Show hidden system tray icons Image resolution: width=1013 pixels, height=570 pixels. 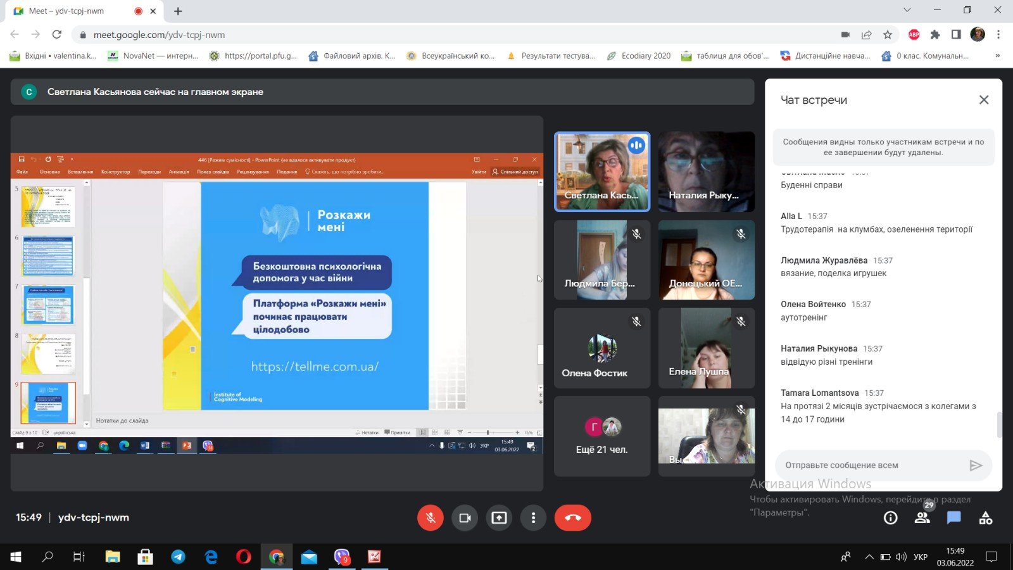869,557
